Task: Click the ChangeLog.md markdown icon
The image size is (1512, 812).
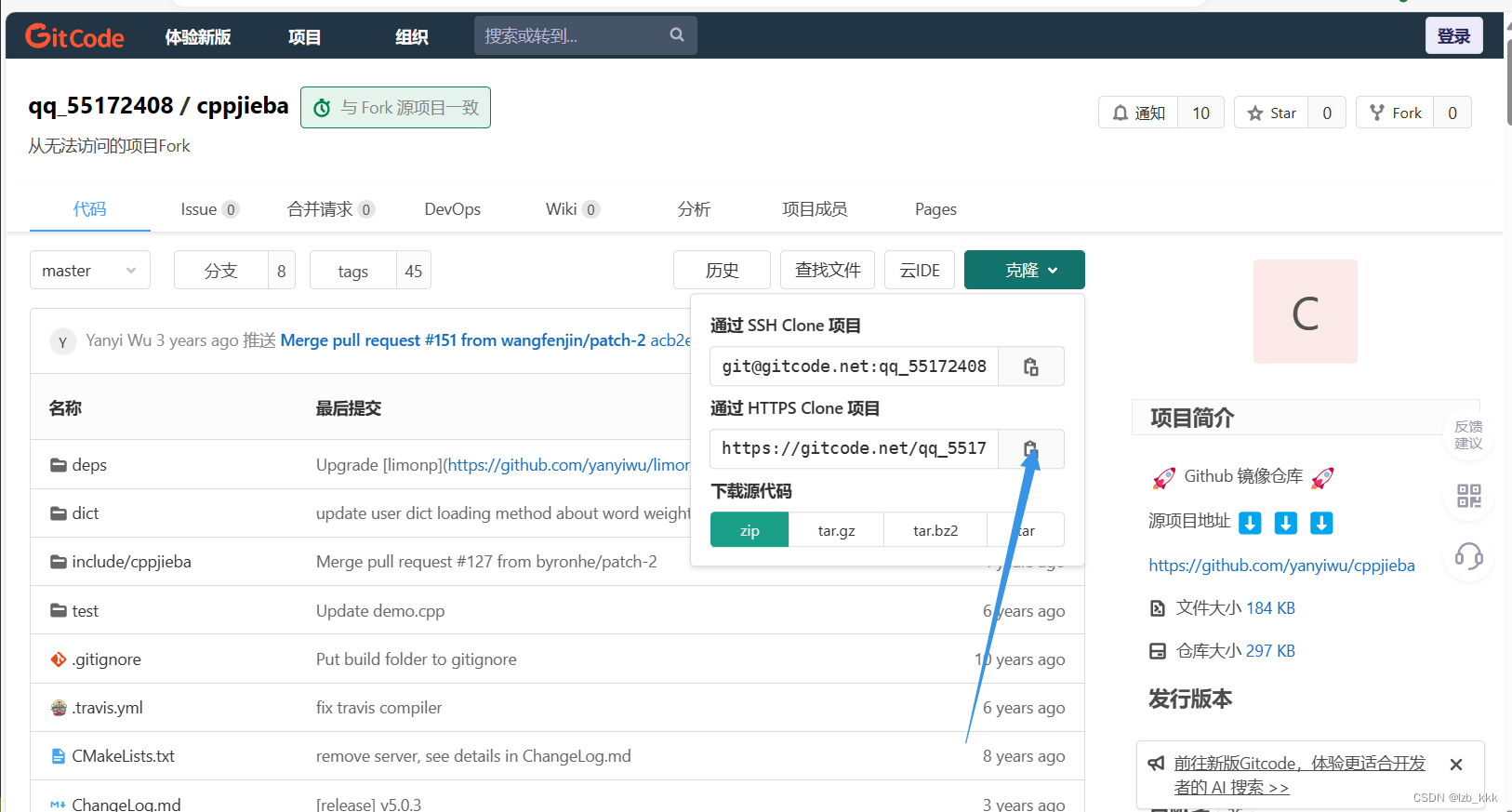Action: point(58,805)
